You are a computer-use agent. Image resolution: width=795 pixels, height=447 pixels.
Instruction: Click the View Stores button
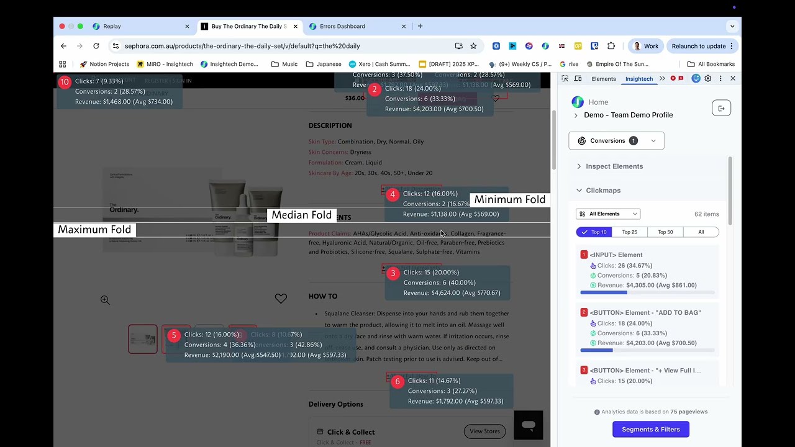pyautogui.click(x=484, y=431)
